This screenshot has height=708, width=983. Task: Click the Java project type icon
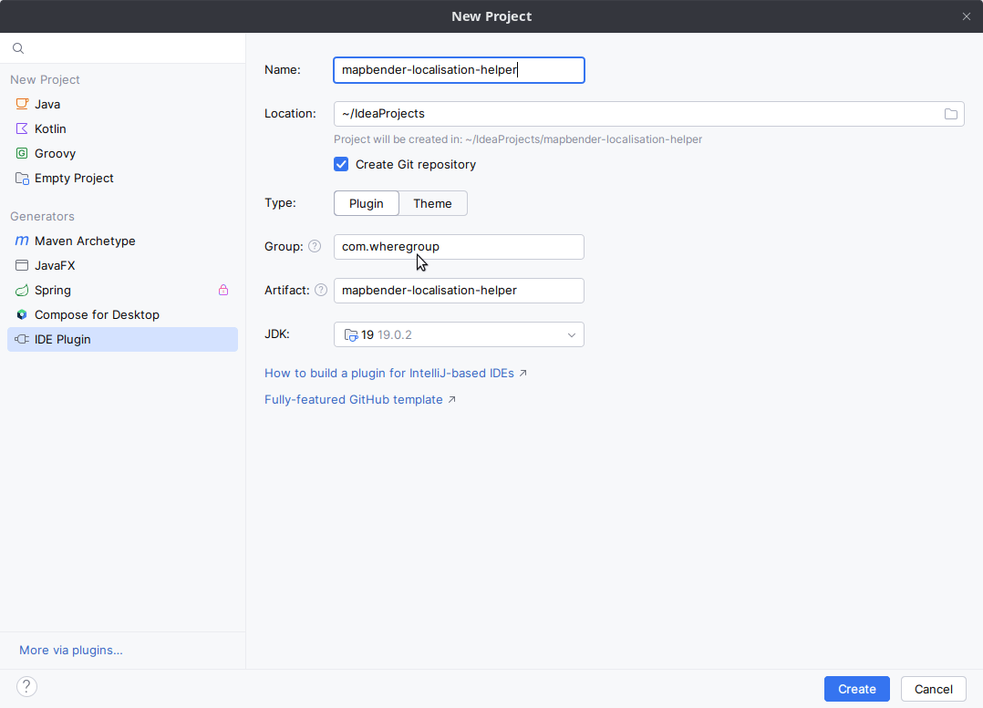(22, 104)
